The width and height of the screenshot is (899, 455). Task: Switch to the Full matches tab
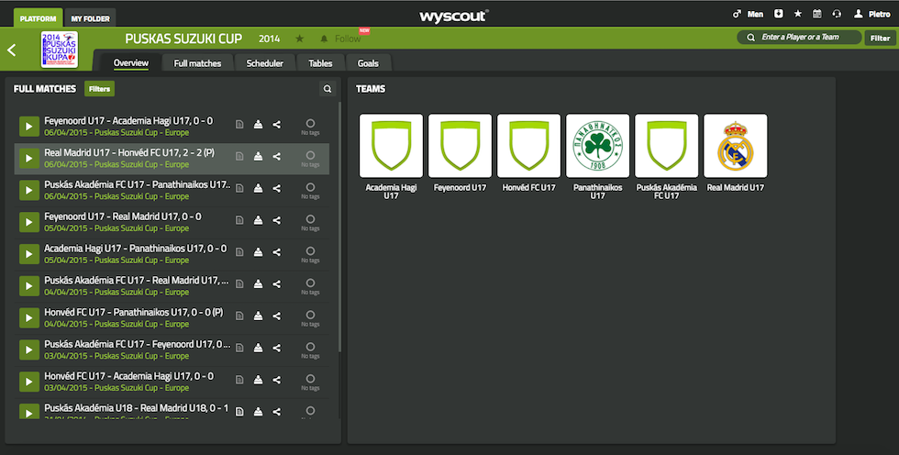[x=197, y=63]
